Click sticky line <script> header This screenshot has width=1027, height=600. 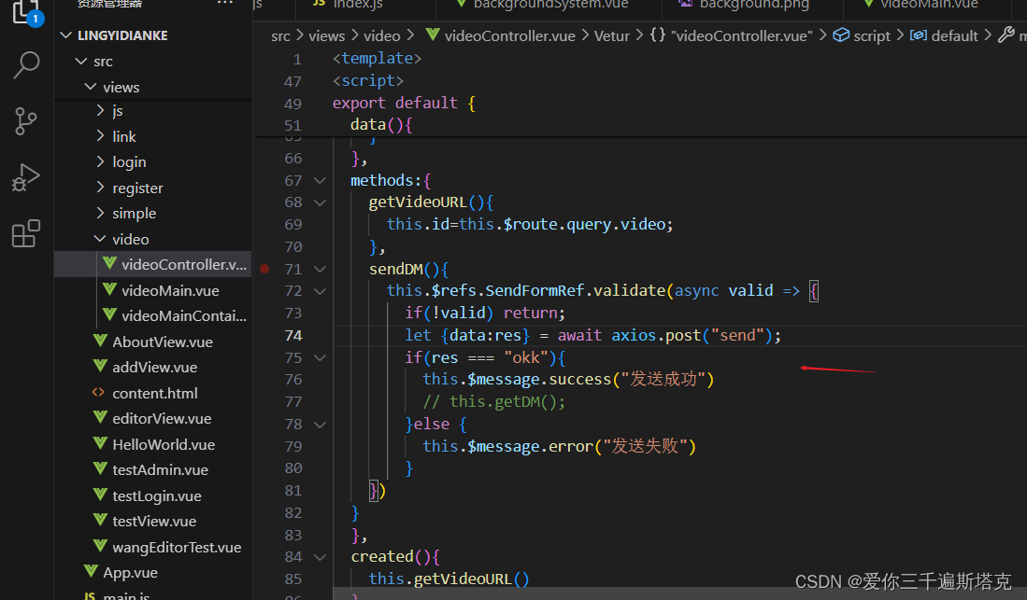[368, 80]
